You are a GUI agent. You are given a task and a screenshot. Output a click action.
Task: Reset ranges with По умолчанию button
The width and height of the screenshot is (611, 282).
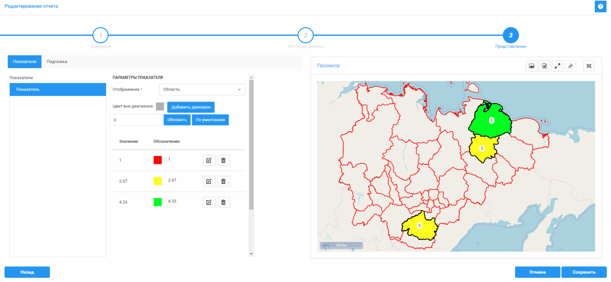[210, 120]
